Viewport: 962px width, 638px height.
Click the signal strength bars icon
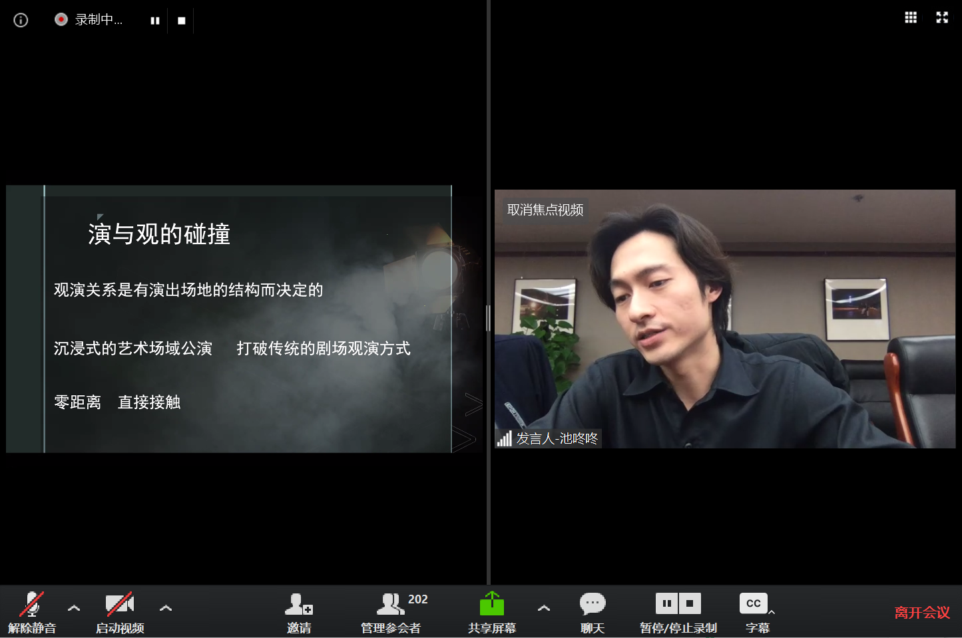tap(505, 438)
